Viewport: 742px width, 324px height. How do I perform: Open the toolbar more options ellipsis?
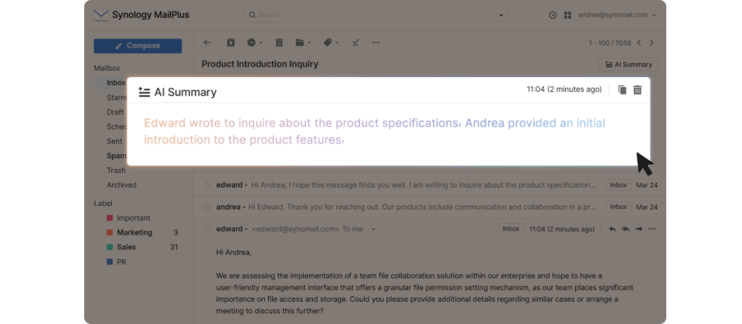pyautogui.click(x=376, y=42)
